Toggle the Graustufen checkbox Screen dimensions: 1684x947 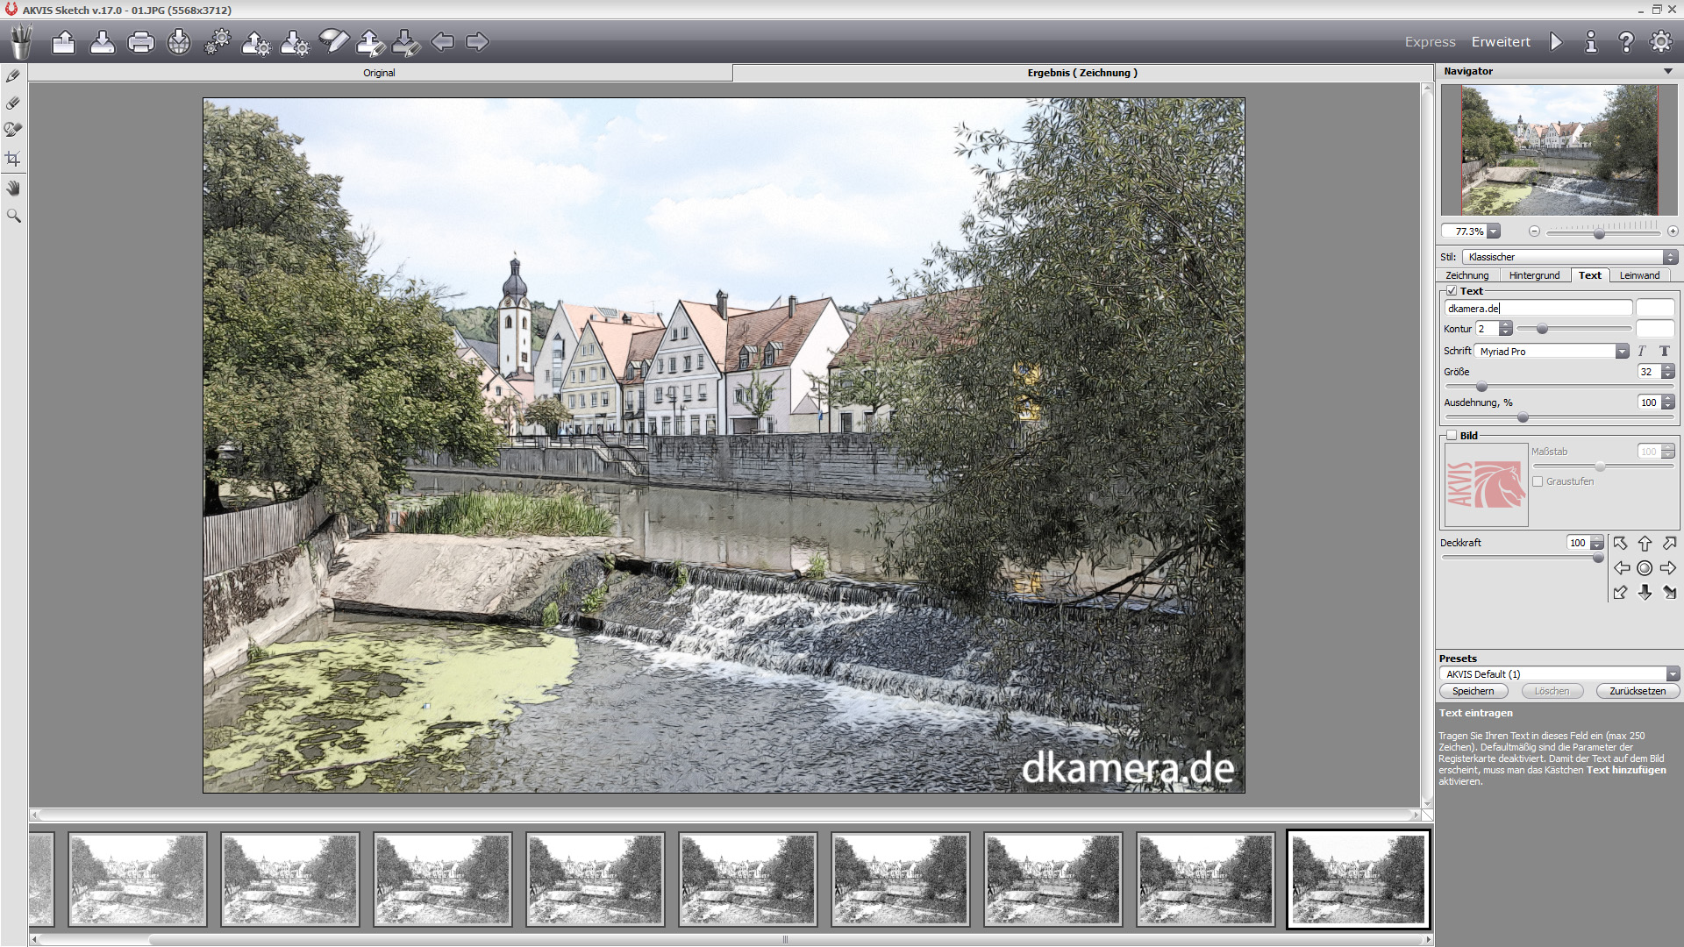coord(1538,481)
